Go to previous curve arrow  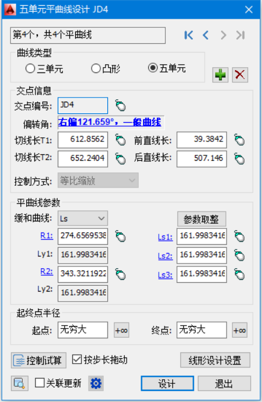(x=205, y=35)
